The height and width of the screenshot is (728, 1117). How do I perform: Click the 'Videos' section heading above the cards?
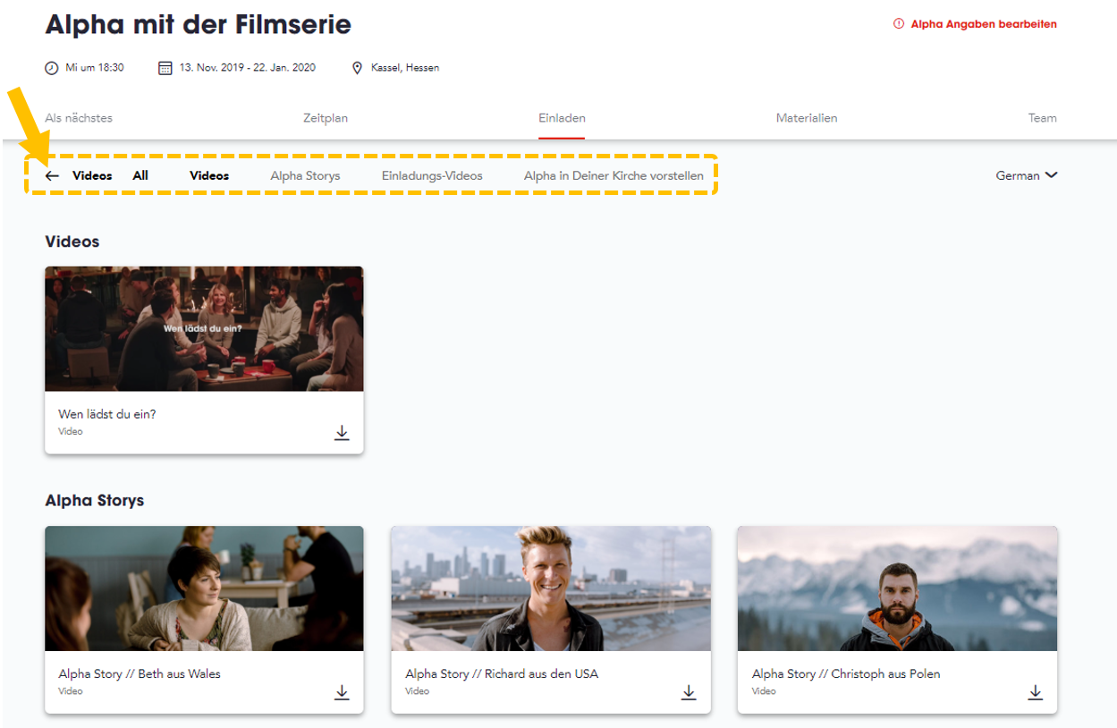[72, 241]
